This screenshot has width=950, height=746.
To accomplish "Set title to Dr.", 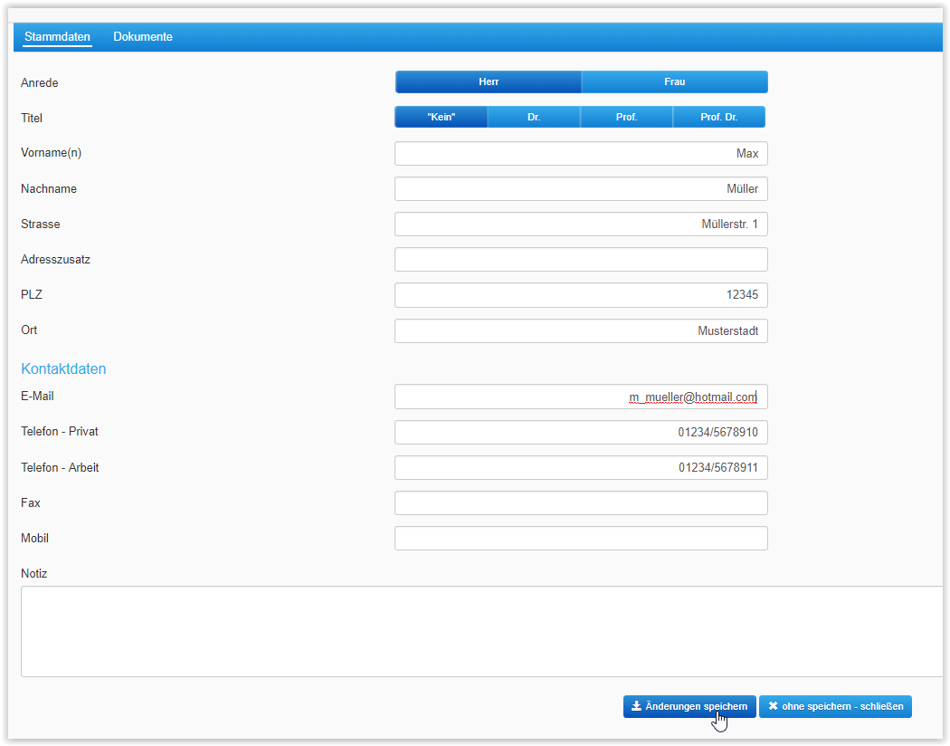I will 534,118.
